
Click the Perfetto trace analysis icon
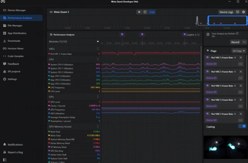point(208,34)
